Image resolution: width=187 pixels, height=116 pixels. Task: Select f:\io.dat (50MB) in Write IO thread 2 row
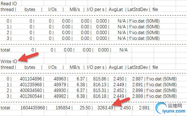(x=162, y=90)
